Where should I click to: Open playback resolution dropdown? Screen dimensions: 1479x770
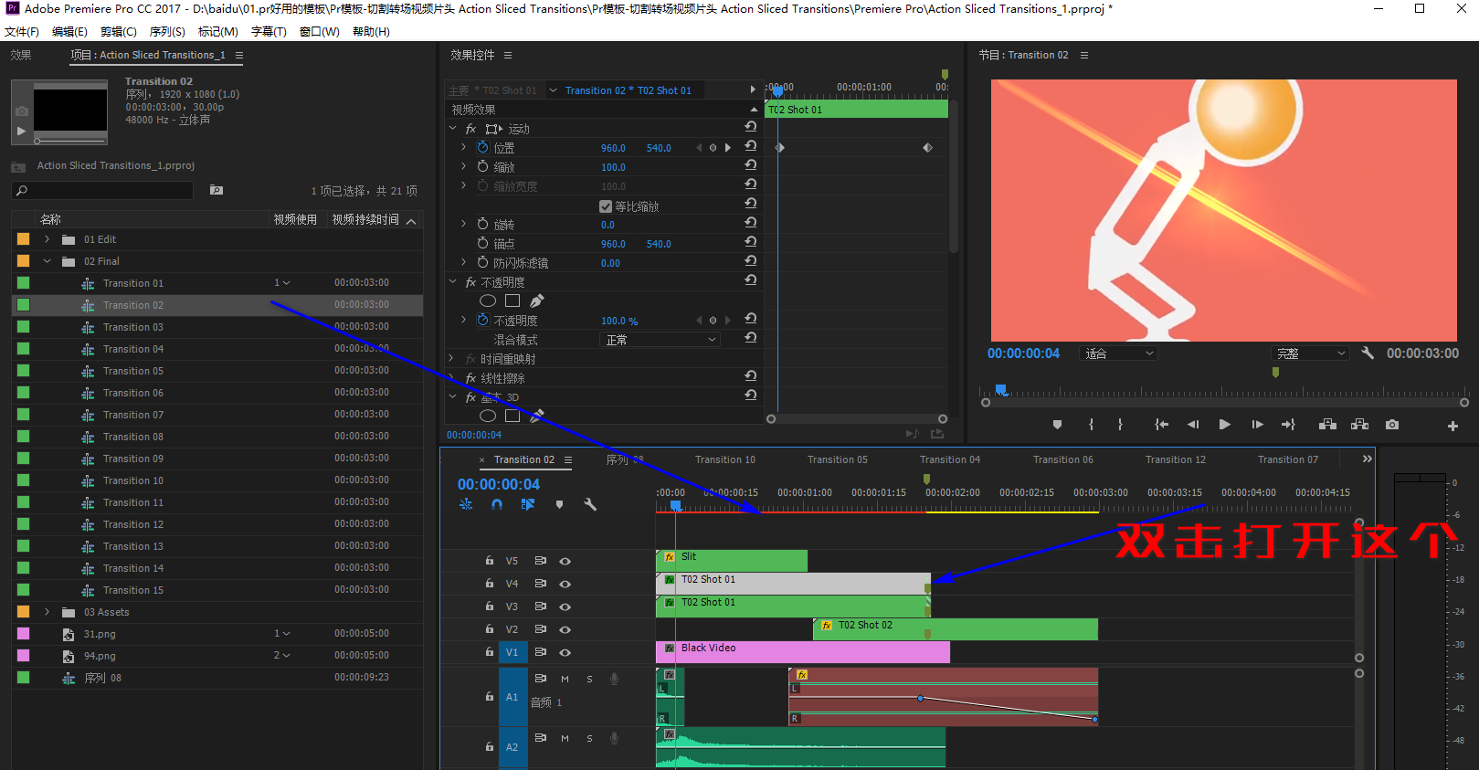[1310, 353]
